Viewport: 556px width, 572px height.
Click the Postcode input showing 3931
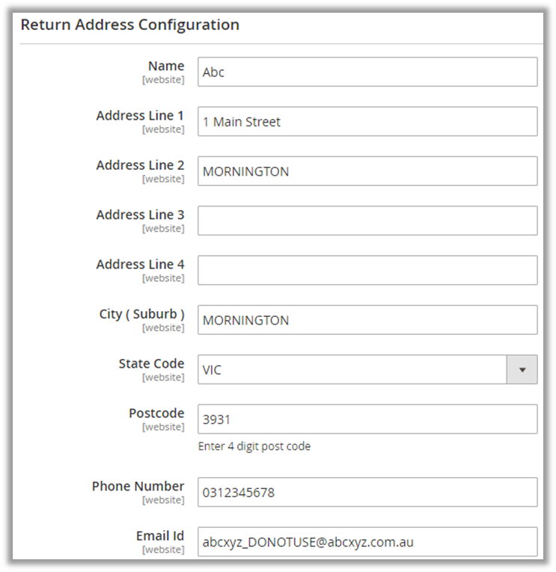[367, 419]
